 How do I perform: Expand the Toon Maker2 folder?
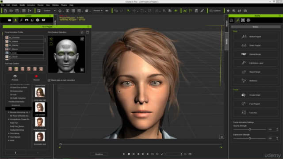[x=9, y=137]
